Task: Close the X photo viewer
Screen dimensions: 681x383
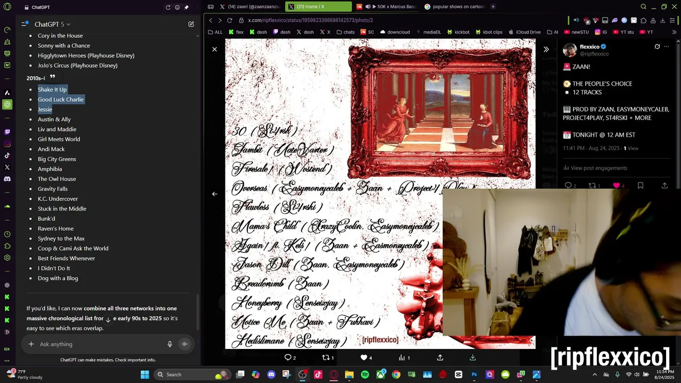Action: click(214, 49)
